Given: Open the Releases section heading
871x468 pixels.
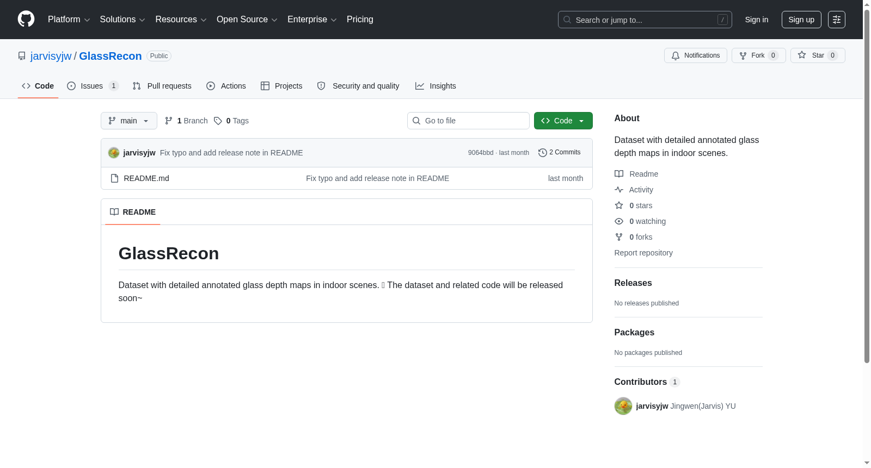Looking at the screenshot, I should 633,283.
